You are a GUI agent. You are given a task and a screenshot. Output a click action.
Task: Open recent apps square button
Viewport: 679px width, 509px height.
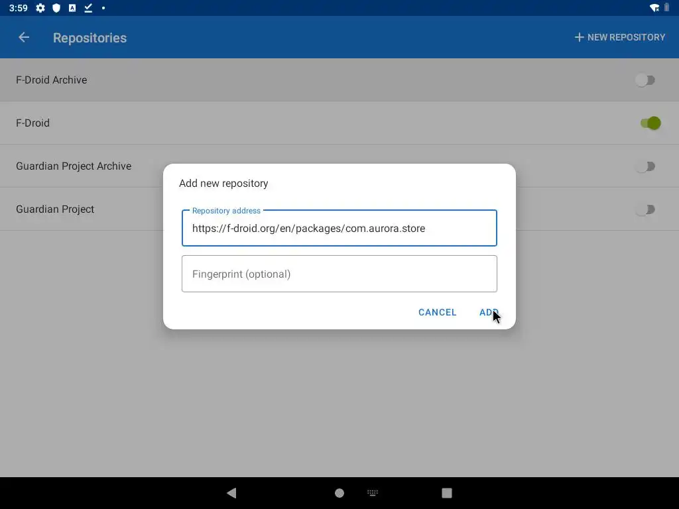[x=447, y=493]
